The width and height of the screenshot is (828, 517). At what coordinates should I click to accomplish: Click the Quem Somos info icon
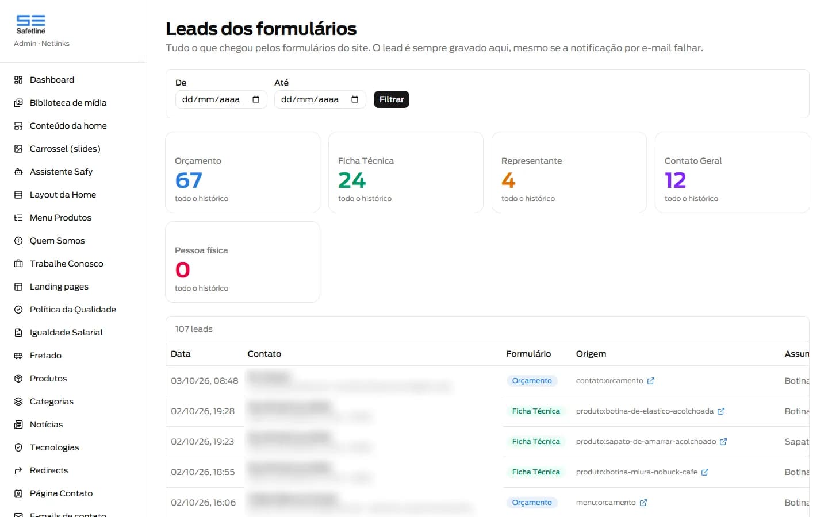[18, 241]
